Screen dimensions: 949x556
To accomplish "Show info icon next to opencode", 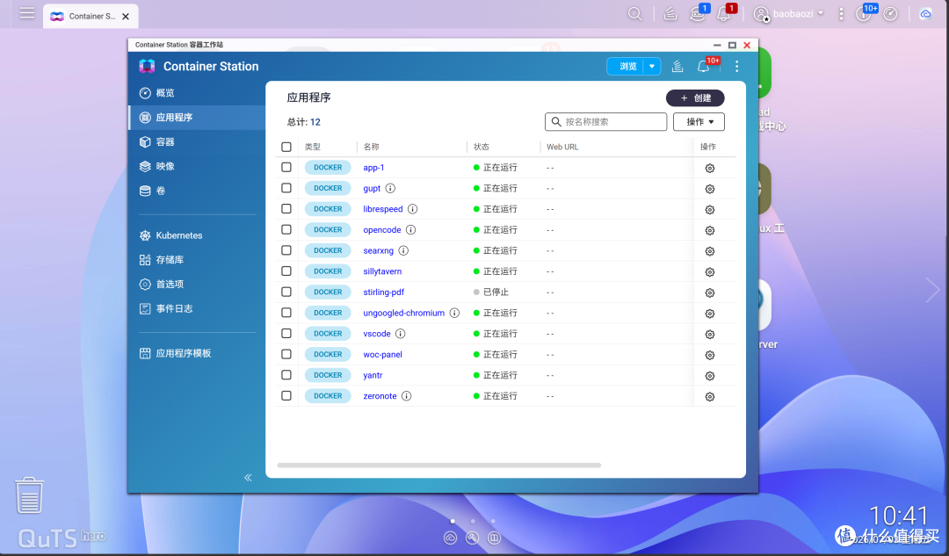I will click(410, 229).
